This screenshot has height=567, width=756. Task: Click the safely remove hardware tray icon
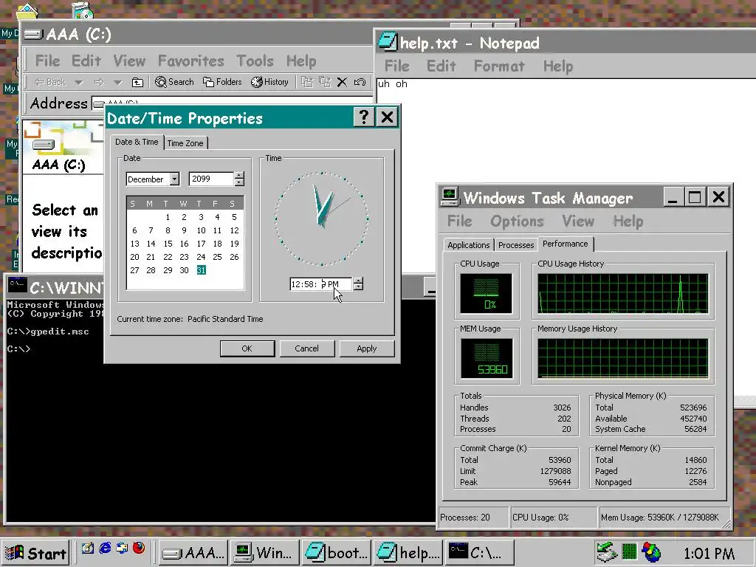click(x=606, y=552)
